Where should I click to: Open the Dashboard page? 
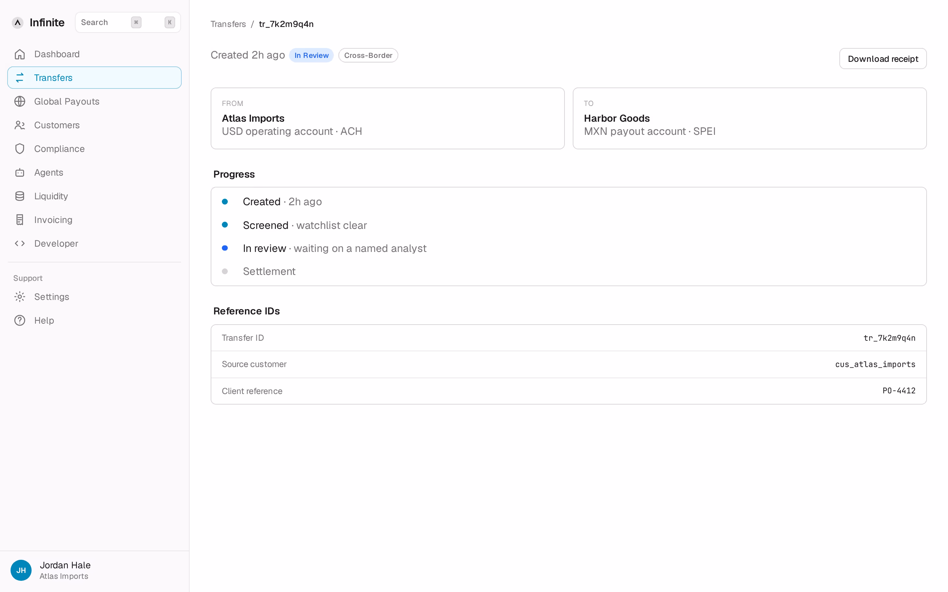[94, 54]
